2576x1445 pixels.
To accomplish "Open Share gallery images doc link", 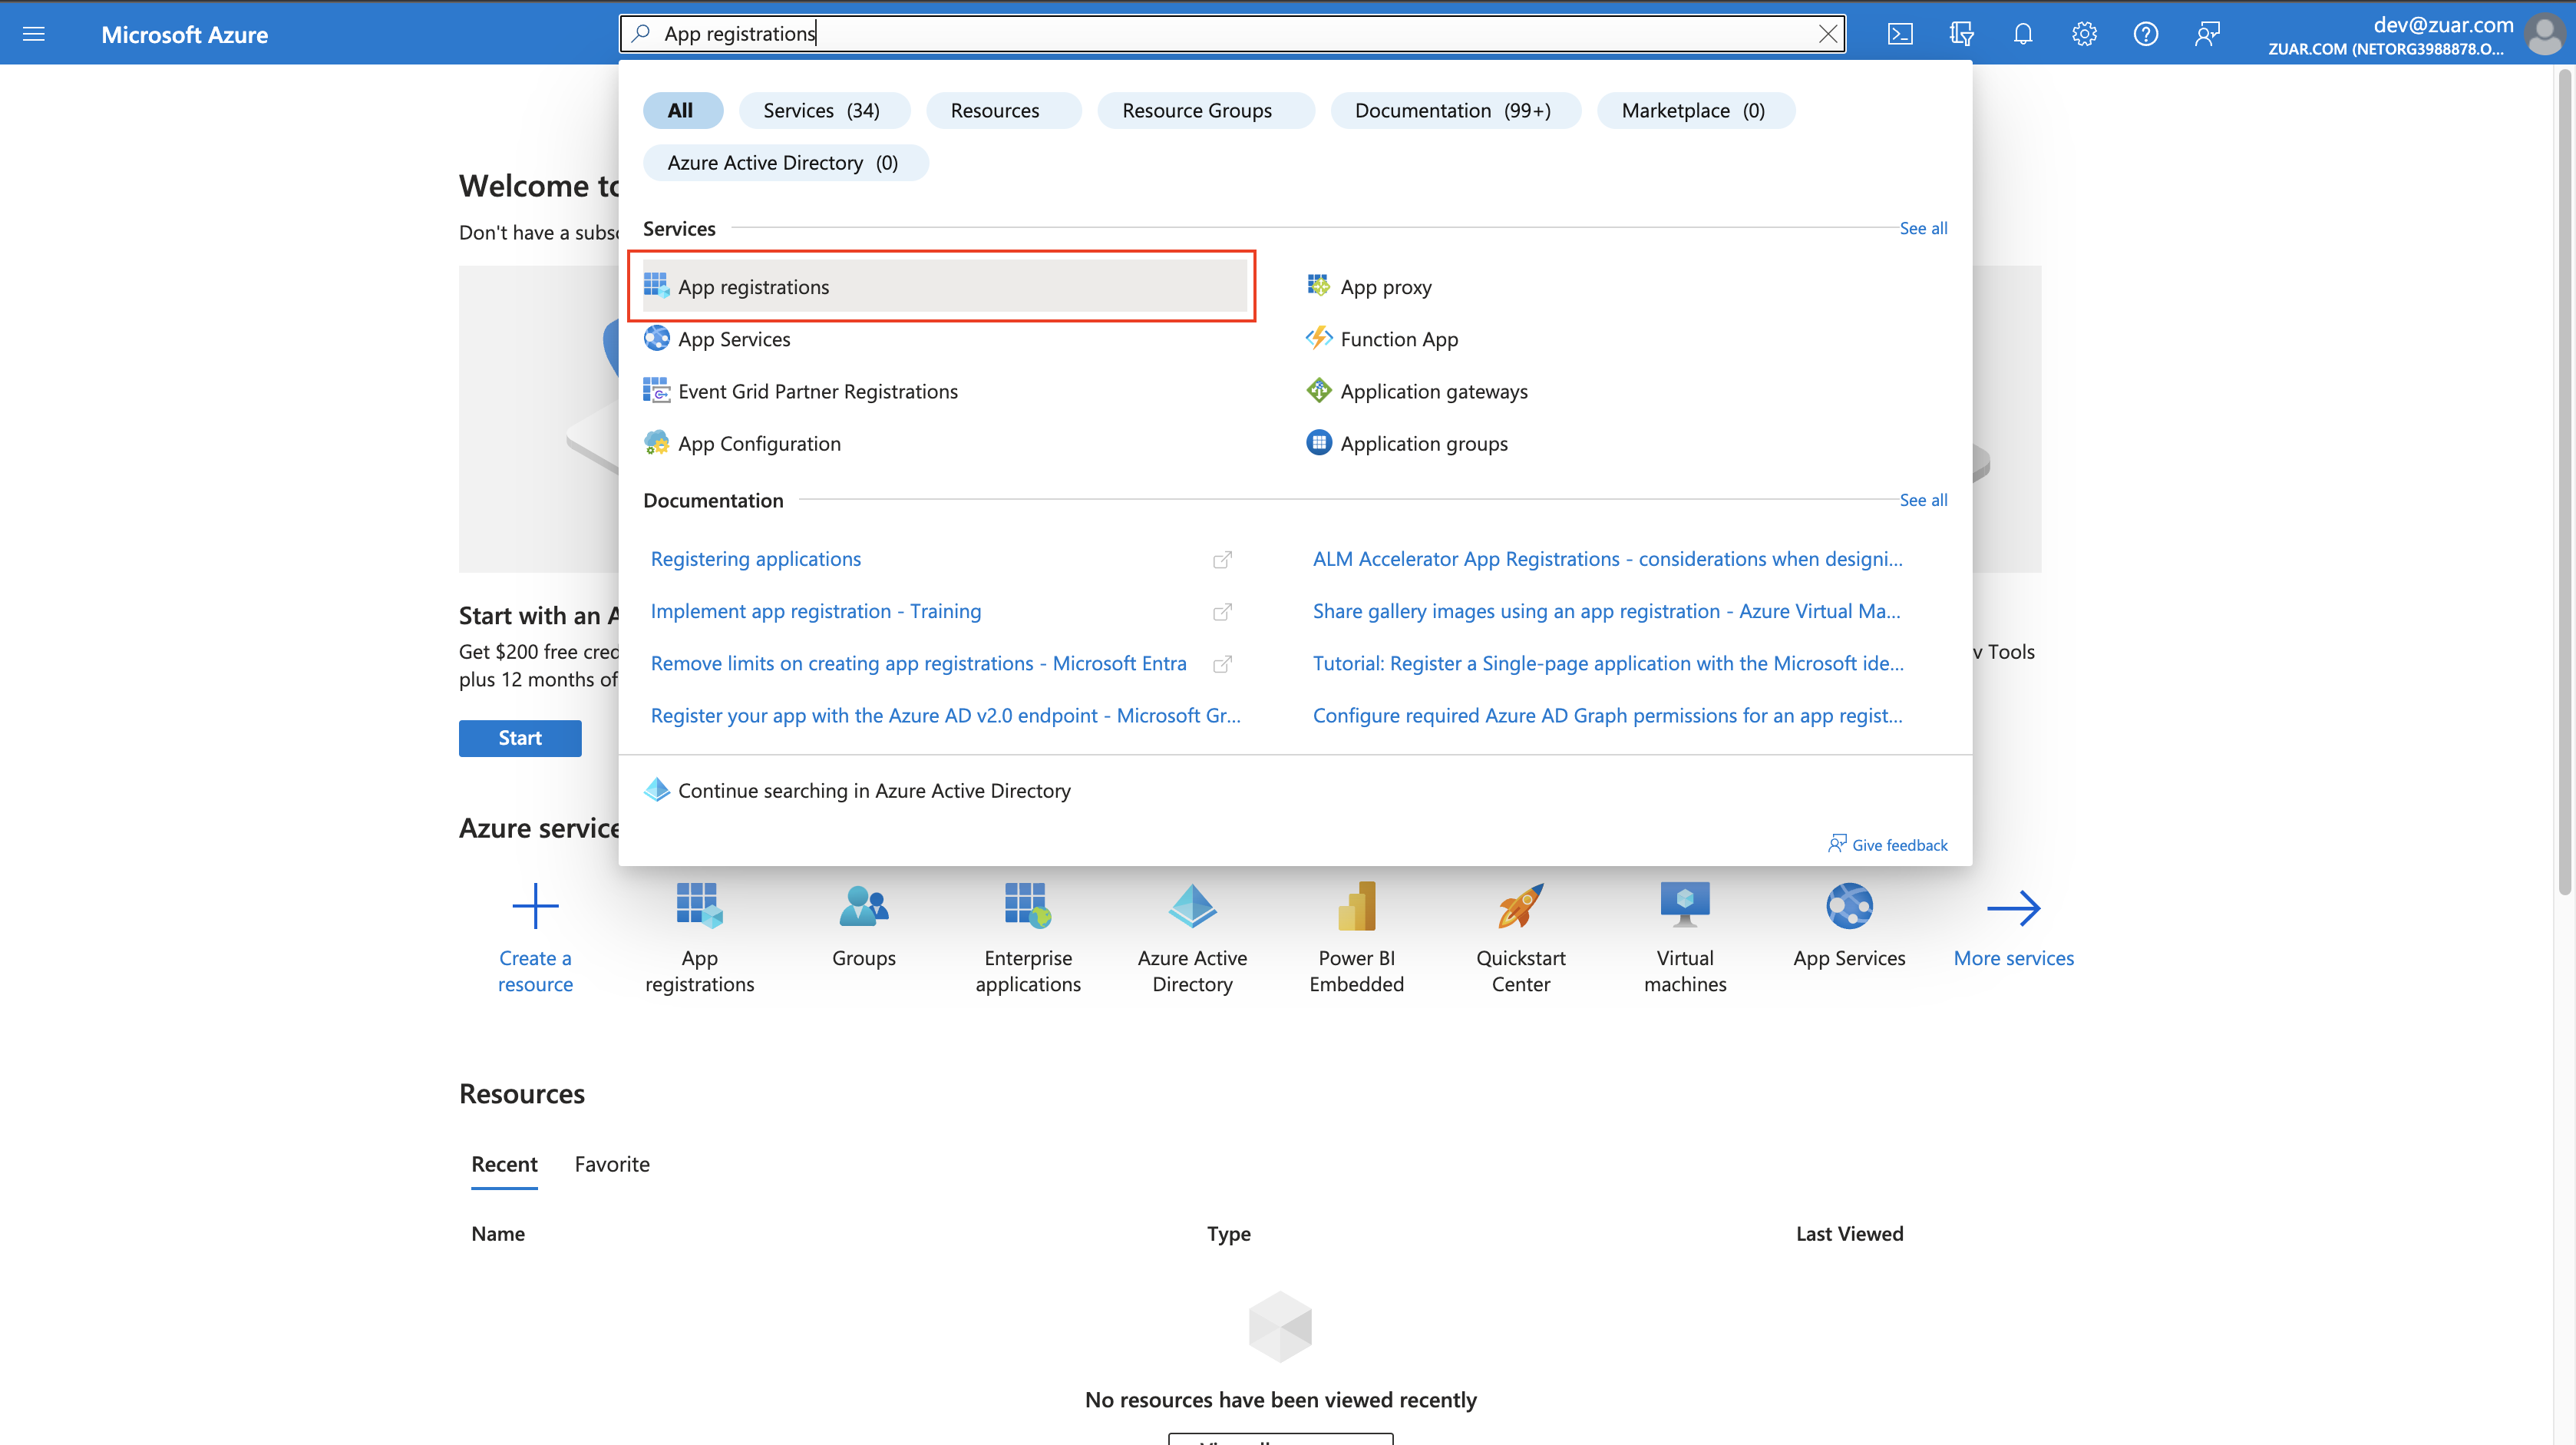I will tap(1606, 610).
